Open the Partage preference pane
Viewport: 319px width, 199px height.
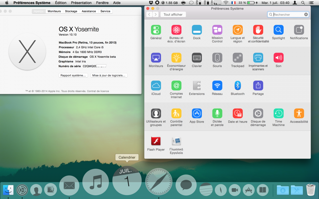[x=258, y=85]
